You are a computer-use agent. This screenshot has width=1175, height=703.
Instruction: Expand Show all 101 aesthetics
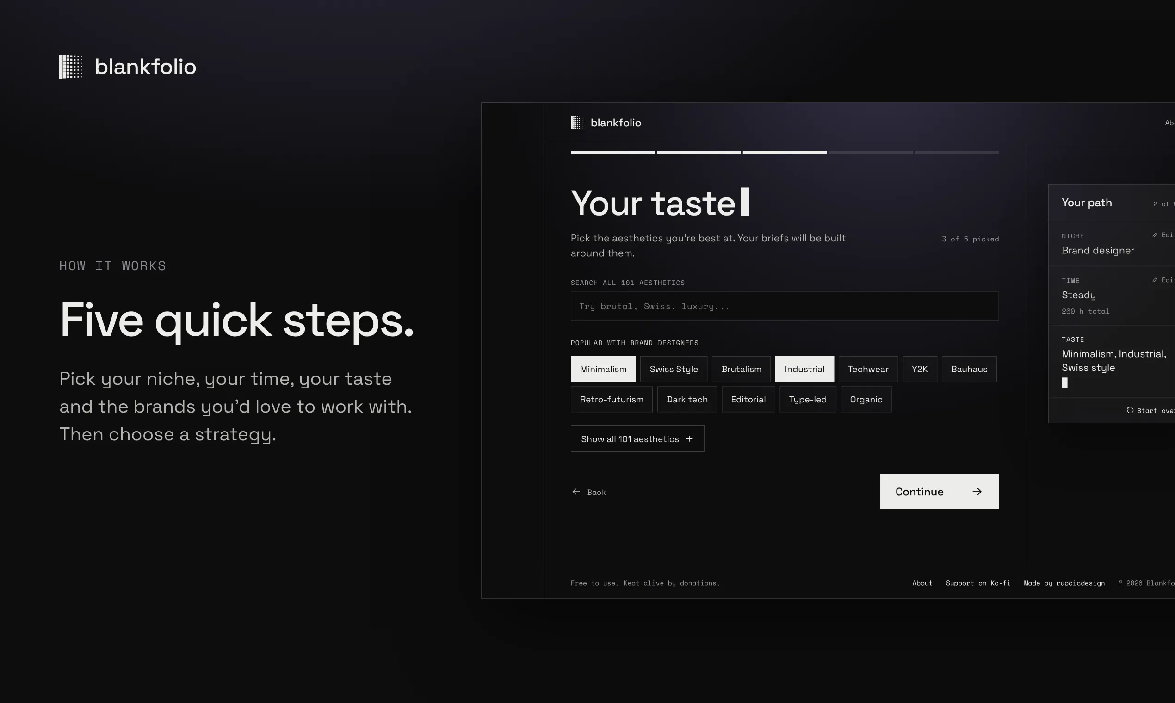pyautogui.click(x=637, y=438)
